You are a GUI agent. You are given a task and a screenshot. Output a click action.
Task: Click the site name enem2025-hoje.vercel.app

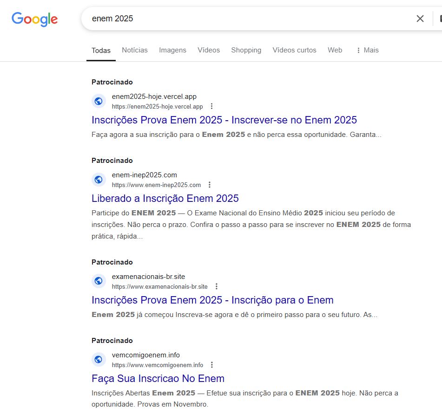[154, 97]
